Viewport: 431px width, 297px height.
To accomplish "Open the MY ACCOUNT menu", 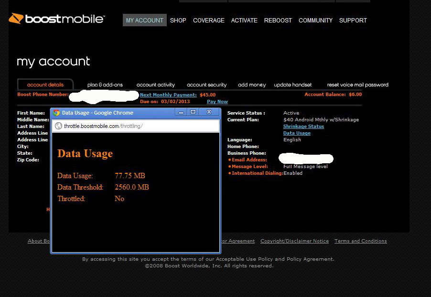I will tap(144, 21).
